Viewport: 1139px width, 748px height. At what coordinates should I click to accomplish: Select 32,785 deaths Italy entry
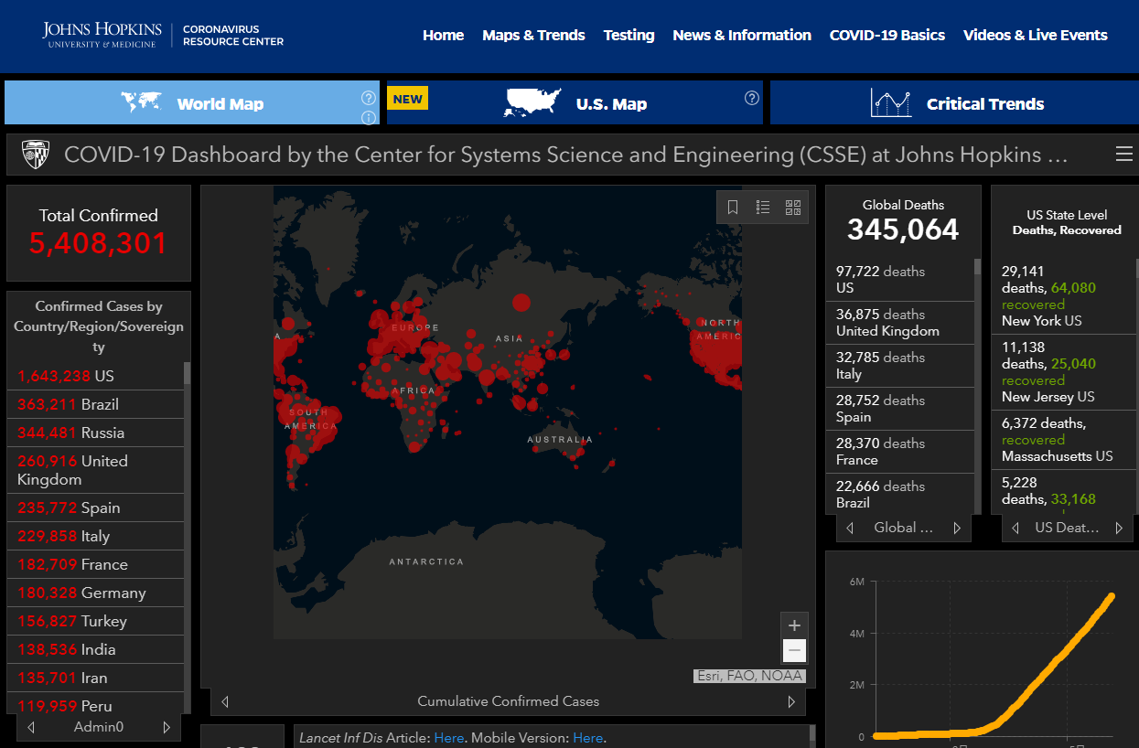(x=900, y=366)
